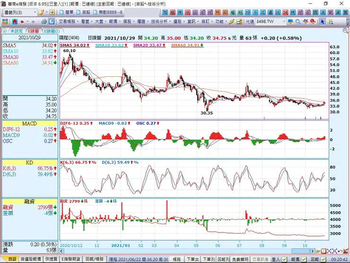The image size is (350, 263).
Task: Open the 選股 dropdown menu
Action: (179, 22)
